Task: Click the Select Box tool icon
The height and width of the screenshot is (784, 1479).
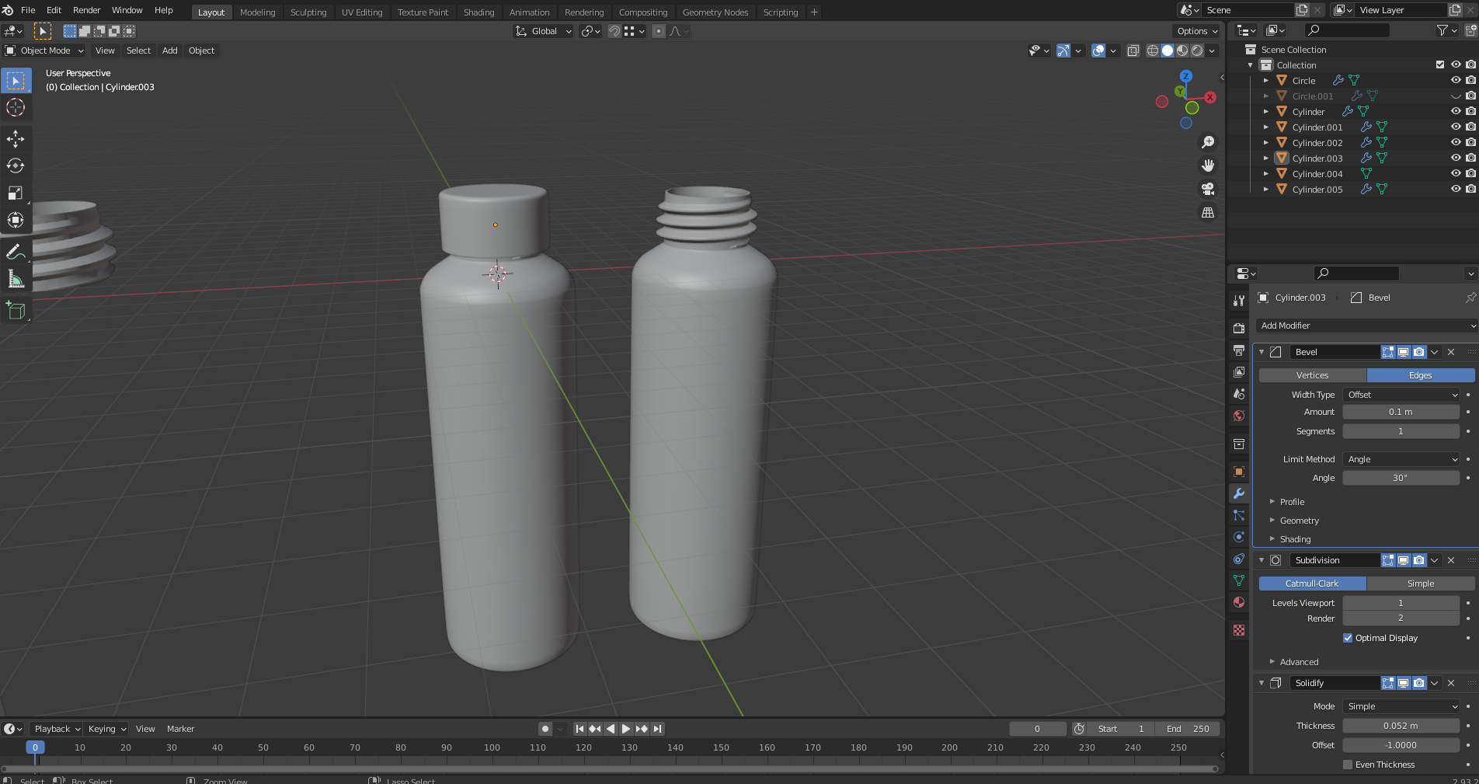Action: click(16, 80)
